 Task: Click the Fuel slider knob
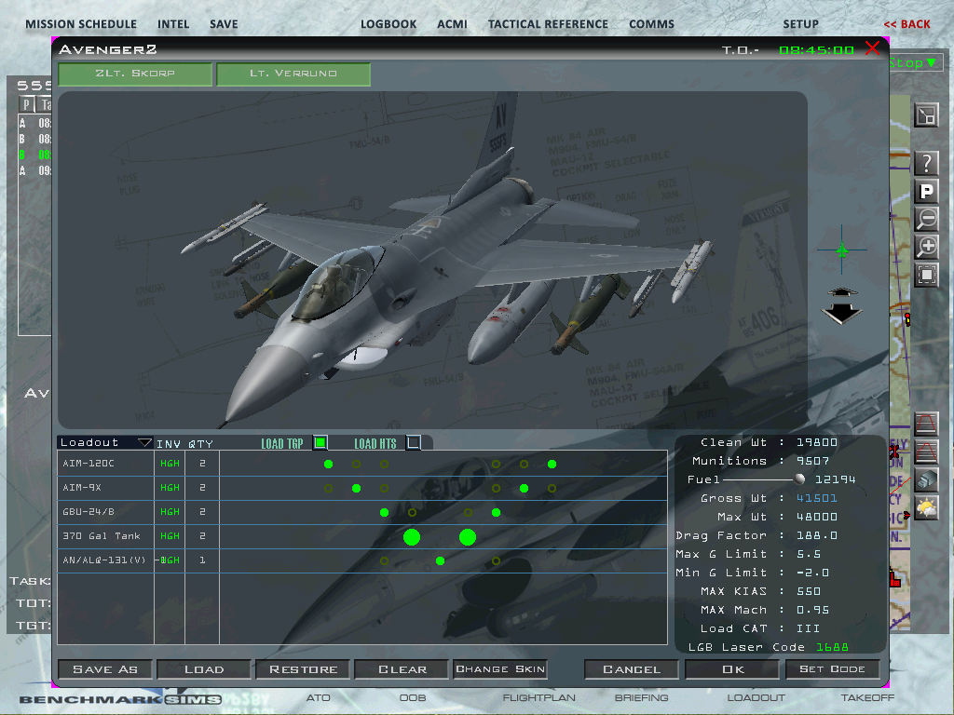click(800, 479)
